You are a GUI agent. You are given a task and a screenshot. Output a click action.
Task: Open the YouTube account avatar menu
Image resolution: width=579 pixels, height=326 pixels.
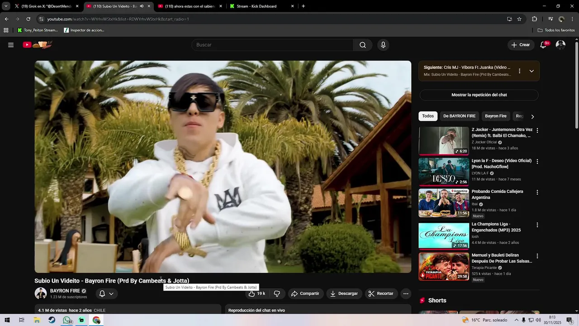click(x=560, y=45)
